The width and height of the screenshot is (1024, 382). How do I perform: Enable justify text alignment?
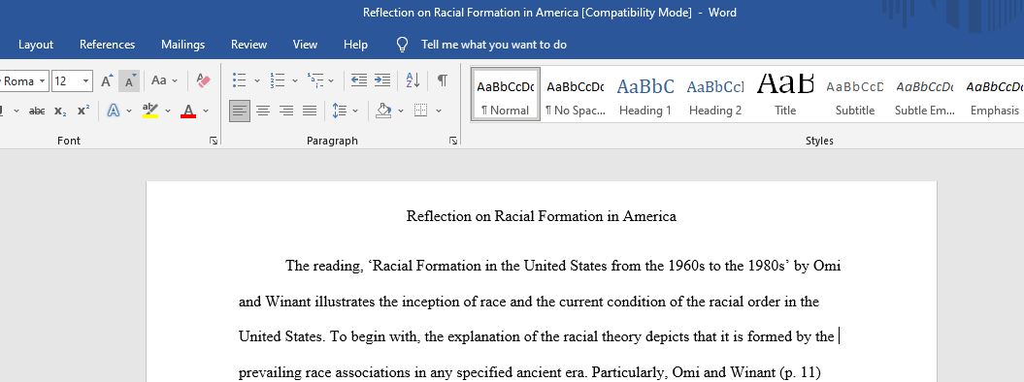pos(310,111)
